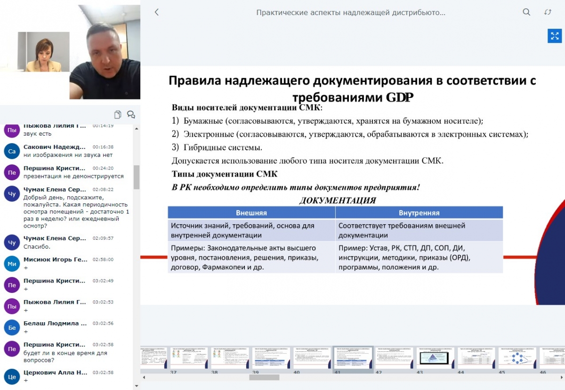Open slide thumbnail 43 with pyramid diagram
Image resolution: width=565 pixels, height=390 pixels.
click(x=436, y=358)
